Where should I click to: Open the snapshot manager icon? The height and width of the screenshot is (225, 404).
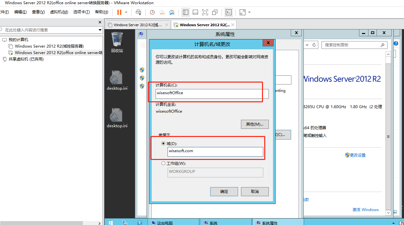pos(172,12)
